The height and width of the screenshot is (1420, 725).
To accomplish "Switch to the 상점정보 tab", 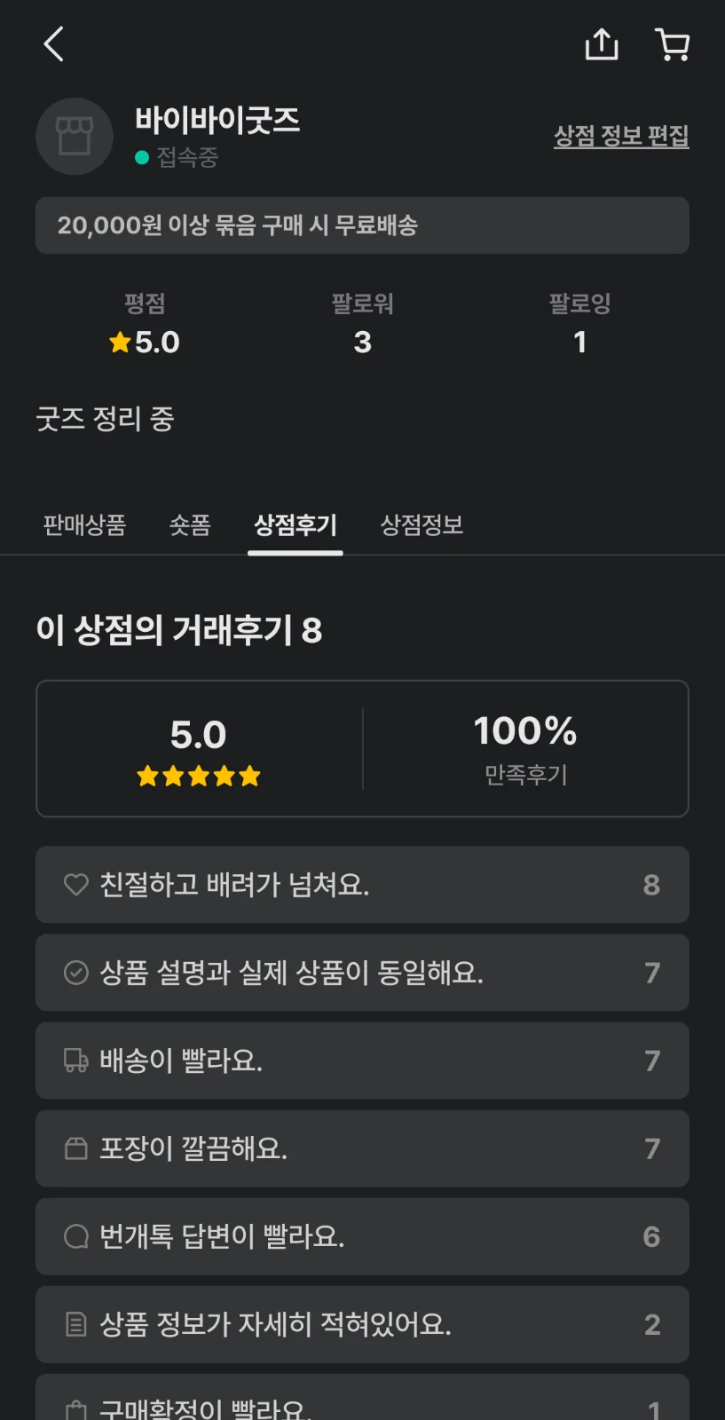I will (422, 525).
